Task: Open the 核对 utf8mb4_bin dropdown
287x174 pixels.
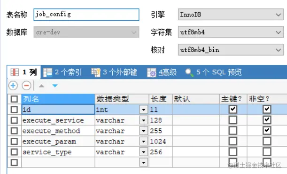Action: point(231,50)
